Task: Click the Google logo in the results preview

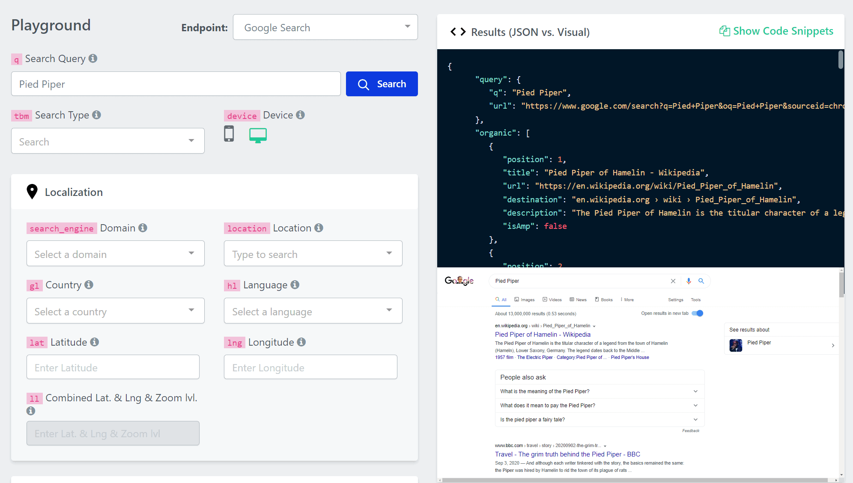Action: coord(459,281)
